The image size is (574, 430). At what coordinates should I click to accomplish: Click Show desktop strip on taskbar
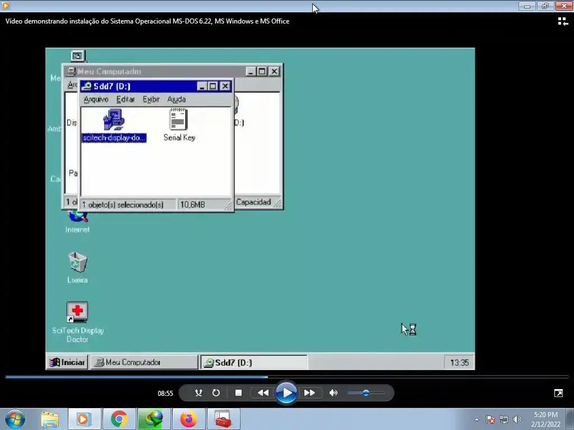click(x=571, y=419)
